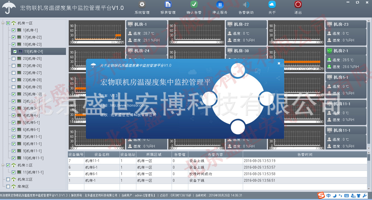Image resolution: width=372 pixels, height=200 pixels.
Task: Open 报表管理 report management icon
Action: click(168, 4)
